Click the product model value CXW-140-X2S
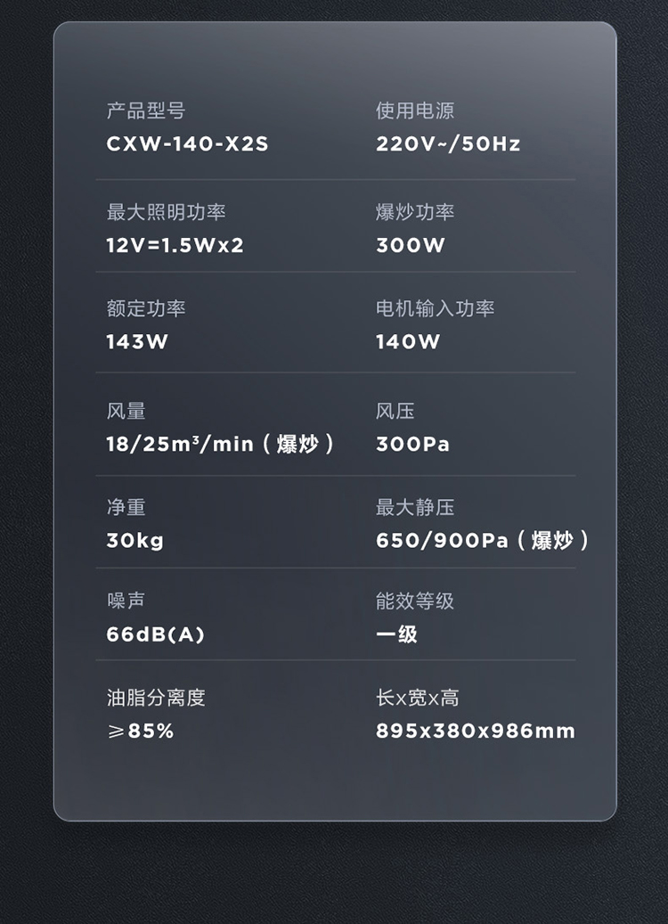 [187, 144]
